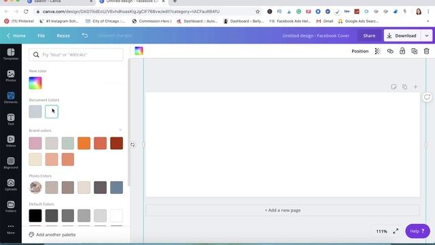Click the color search input field
Image resolution: width=435 pixels, height=245 pixels.
tap(76, 54)
